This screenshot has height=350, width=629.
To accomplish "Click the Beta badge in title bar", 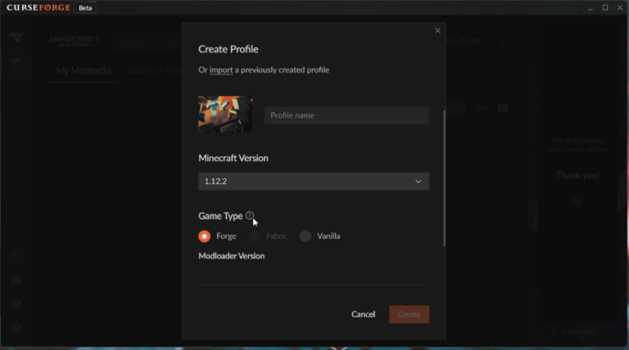I will coord(85,8).
